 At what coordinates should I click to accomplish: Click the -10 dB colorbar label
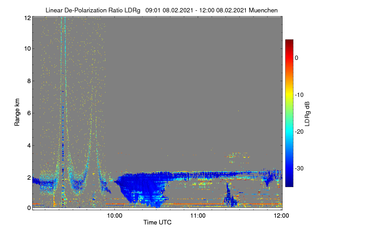point(299,95)
